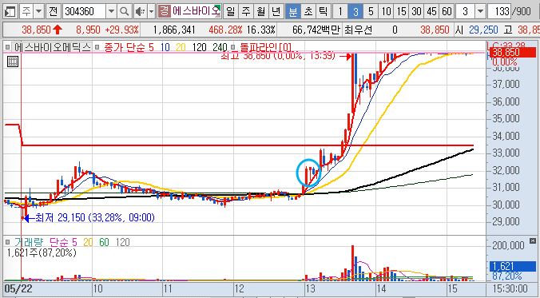Image resolution: width=540 pixels, height=298 pixels.
Task: Expand the 주 market type dropdown arrow
Action: point(39,12)
